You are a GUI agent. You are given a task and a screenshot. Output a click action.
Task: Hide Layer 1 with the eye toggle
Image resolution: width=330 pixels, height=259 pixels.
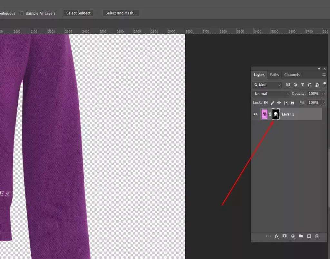click(256, 114)
